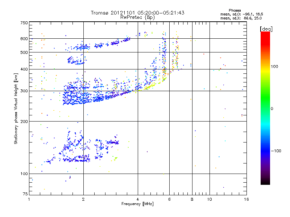This screenshot has width=290, height=217.
Task: Click colorbar label '100'
Action: pyautogui.click(x=274, y=67)
